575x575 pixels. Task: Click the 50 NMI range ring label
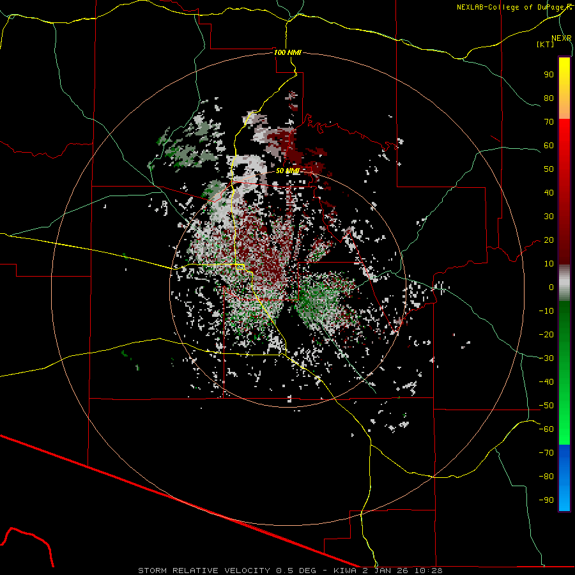pos(287,171)
